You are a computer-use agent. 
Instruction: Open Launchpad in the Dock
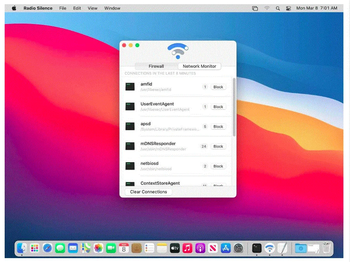[35, 248]
